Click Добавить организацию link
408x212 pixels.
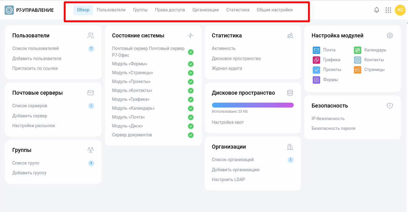(x=236, y=170)
